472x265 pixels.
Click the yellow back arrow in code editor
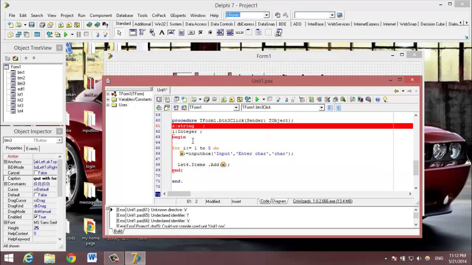396,91
